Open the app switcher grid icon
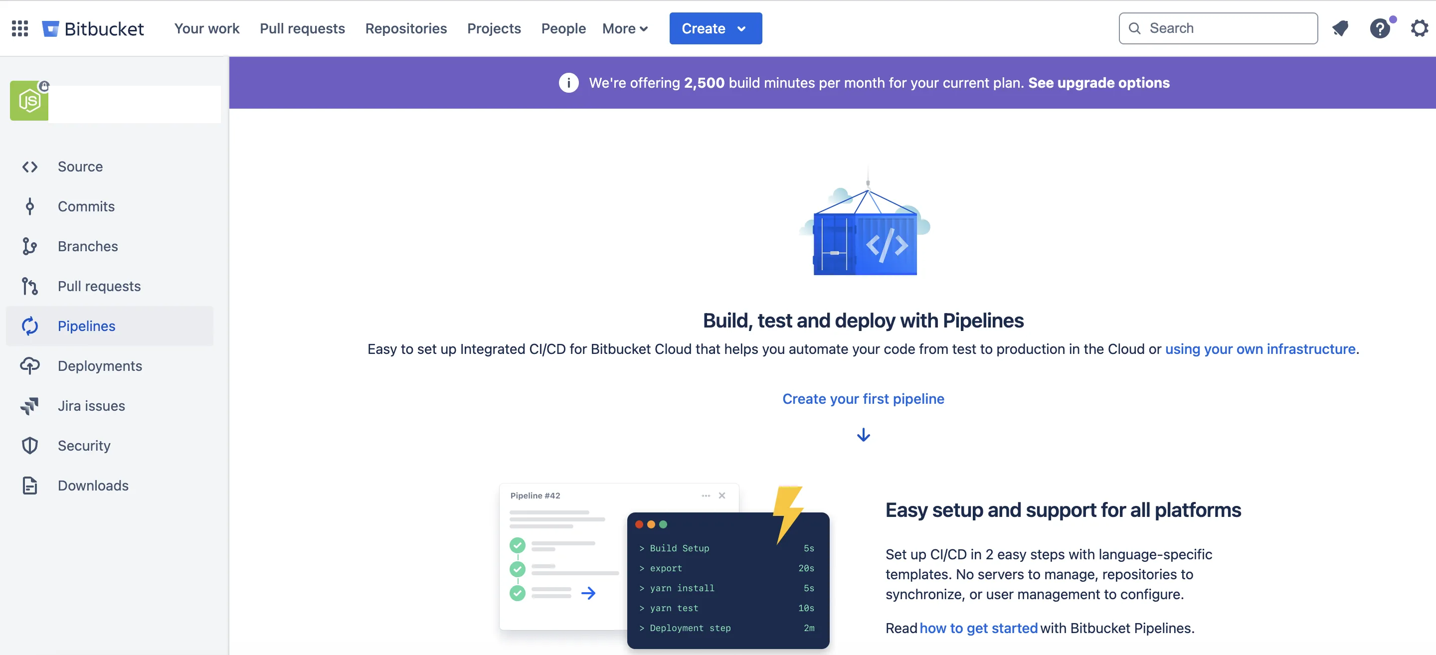Image resolution: width=1436 pixels, height=655 pixels. pos(20,28)
